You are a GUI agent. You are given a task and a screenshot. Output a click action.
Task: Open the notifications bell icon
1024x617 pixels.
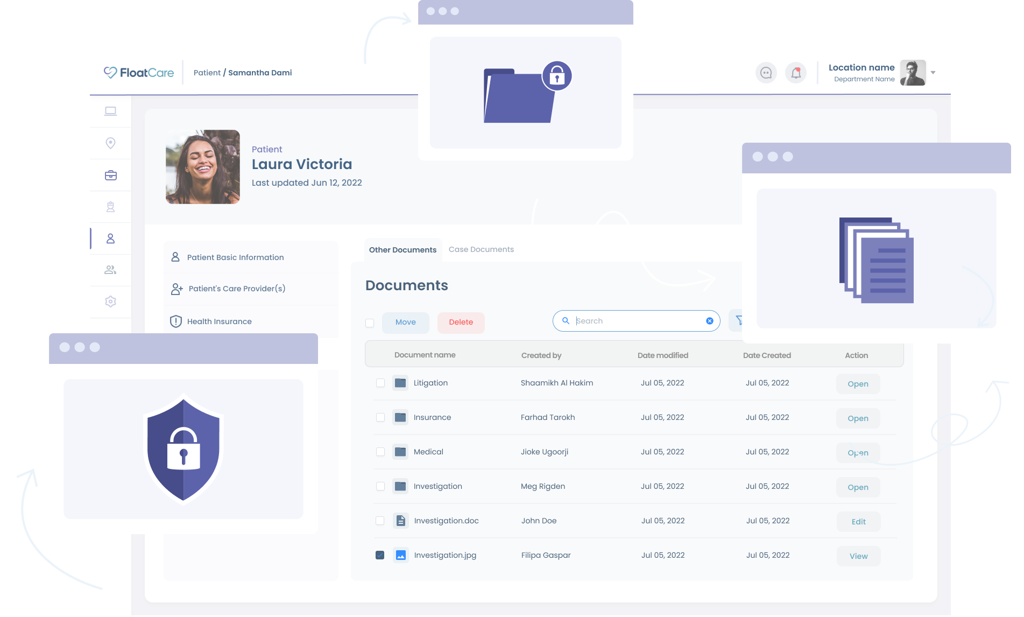pos(796,73)
